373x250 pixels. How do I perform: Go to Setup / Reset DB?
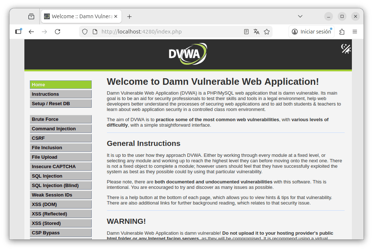(61, 104)
